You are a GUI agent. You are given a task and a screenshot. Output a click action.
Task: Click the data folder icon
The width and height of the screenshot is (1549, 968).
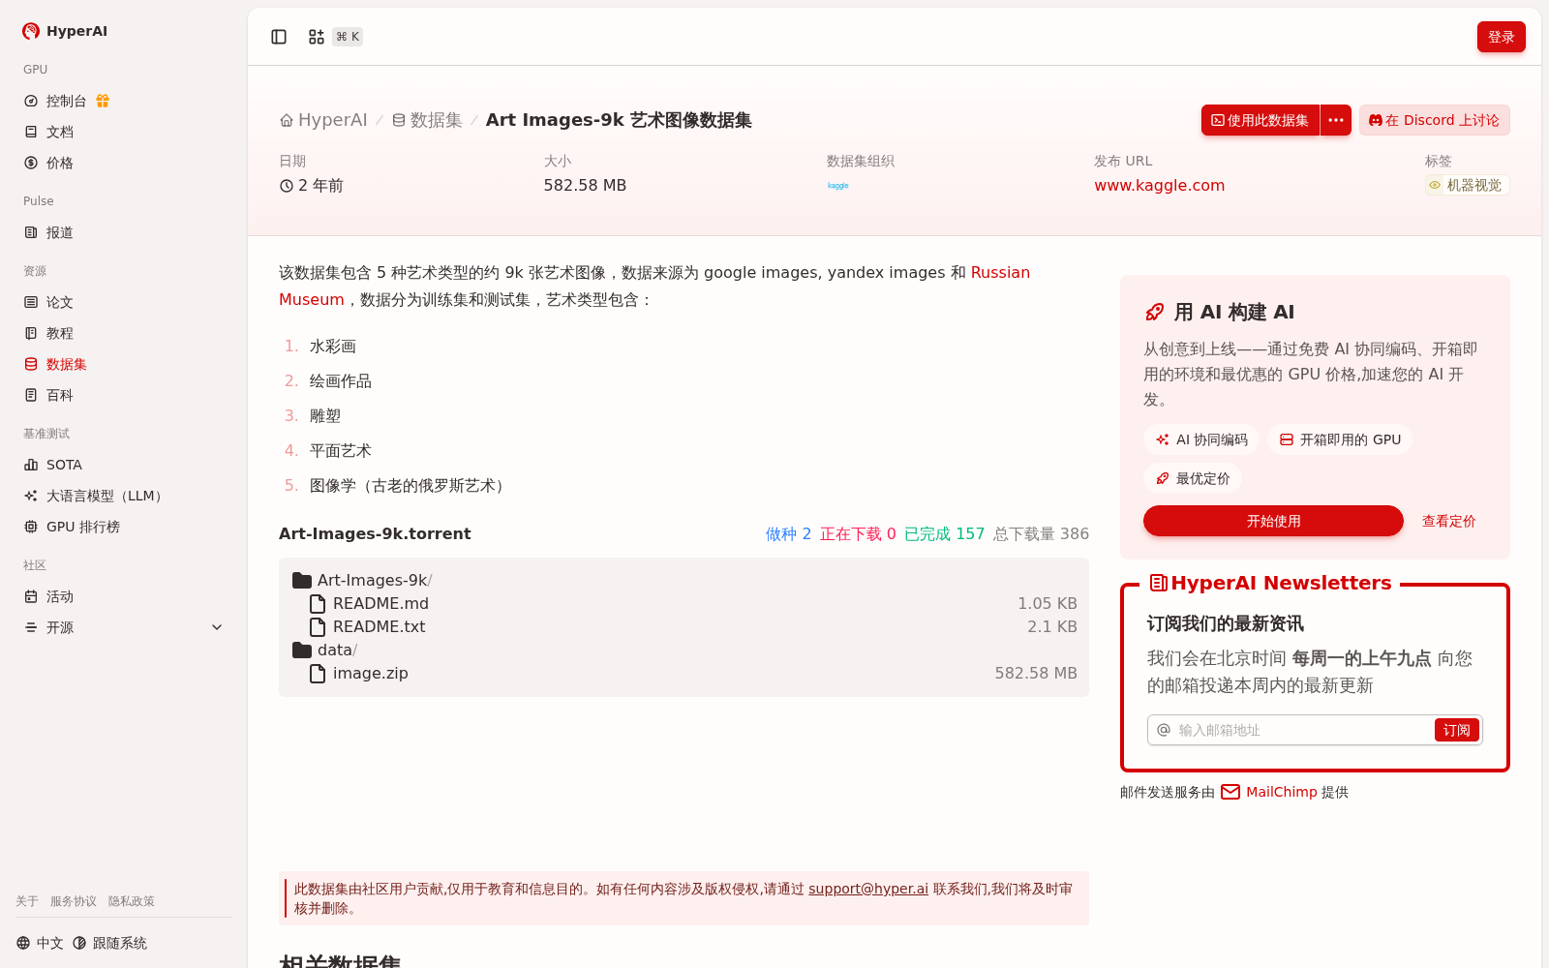(x=302, y=650)
